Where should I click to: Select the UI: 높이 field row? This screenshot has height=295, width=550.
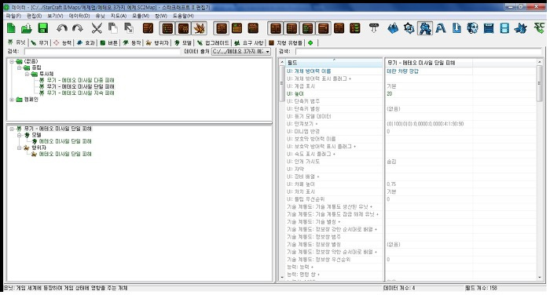(334, 93)
